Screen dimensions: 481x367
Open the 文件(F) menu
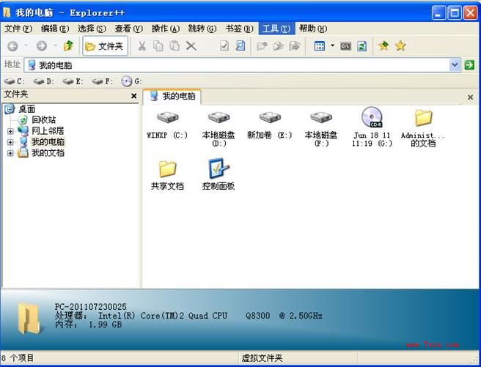(18, 29)
